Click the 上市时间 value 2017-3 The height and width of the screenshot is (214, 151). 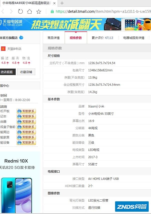click(93, 157)
